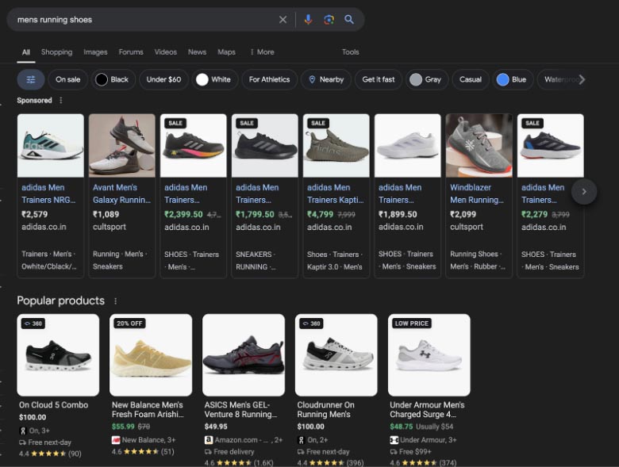The image size is (619, 467).
Task: Open Under Armour Charged Surge 4 product
Action: [x=427, y=410]
